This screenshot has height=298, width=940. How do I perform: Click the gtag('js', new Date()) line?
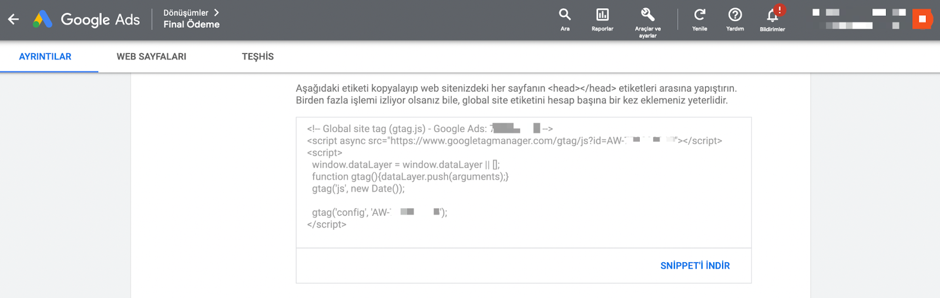click(x=358, y=188)
